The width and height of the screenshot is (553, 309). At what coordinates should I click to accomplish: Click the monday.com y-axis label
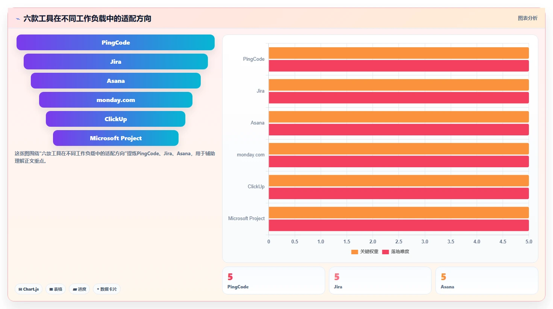(251, 155)
